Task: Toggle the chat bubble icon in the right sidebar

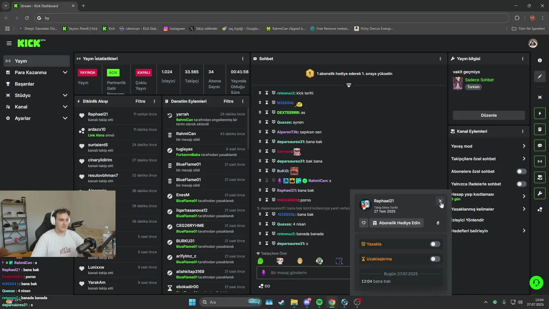Action: tap(540, 145)
